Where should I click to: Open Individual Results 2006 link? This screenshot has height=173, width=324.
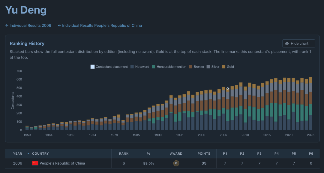pyautogui.click(x=28, y=26)
